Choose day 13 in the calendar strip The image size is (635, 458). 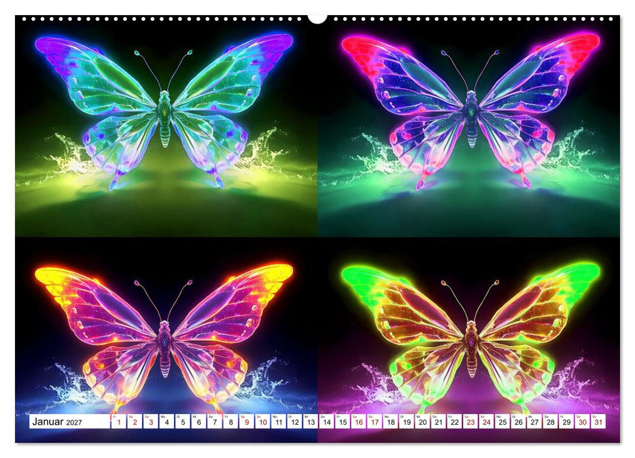tap(311, 421)
